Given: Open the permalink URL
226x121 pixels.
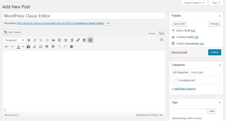Looking at the screenshot, I should pyautogui.click(x=61, y=23).
